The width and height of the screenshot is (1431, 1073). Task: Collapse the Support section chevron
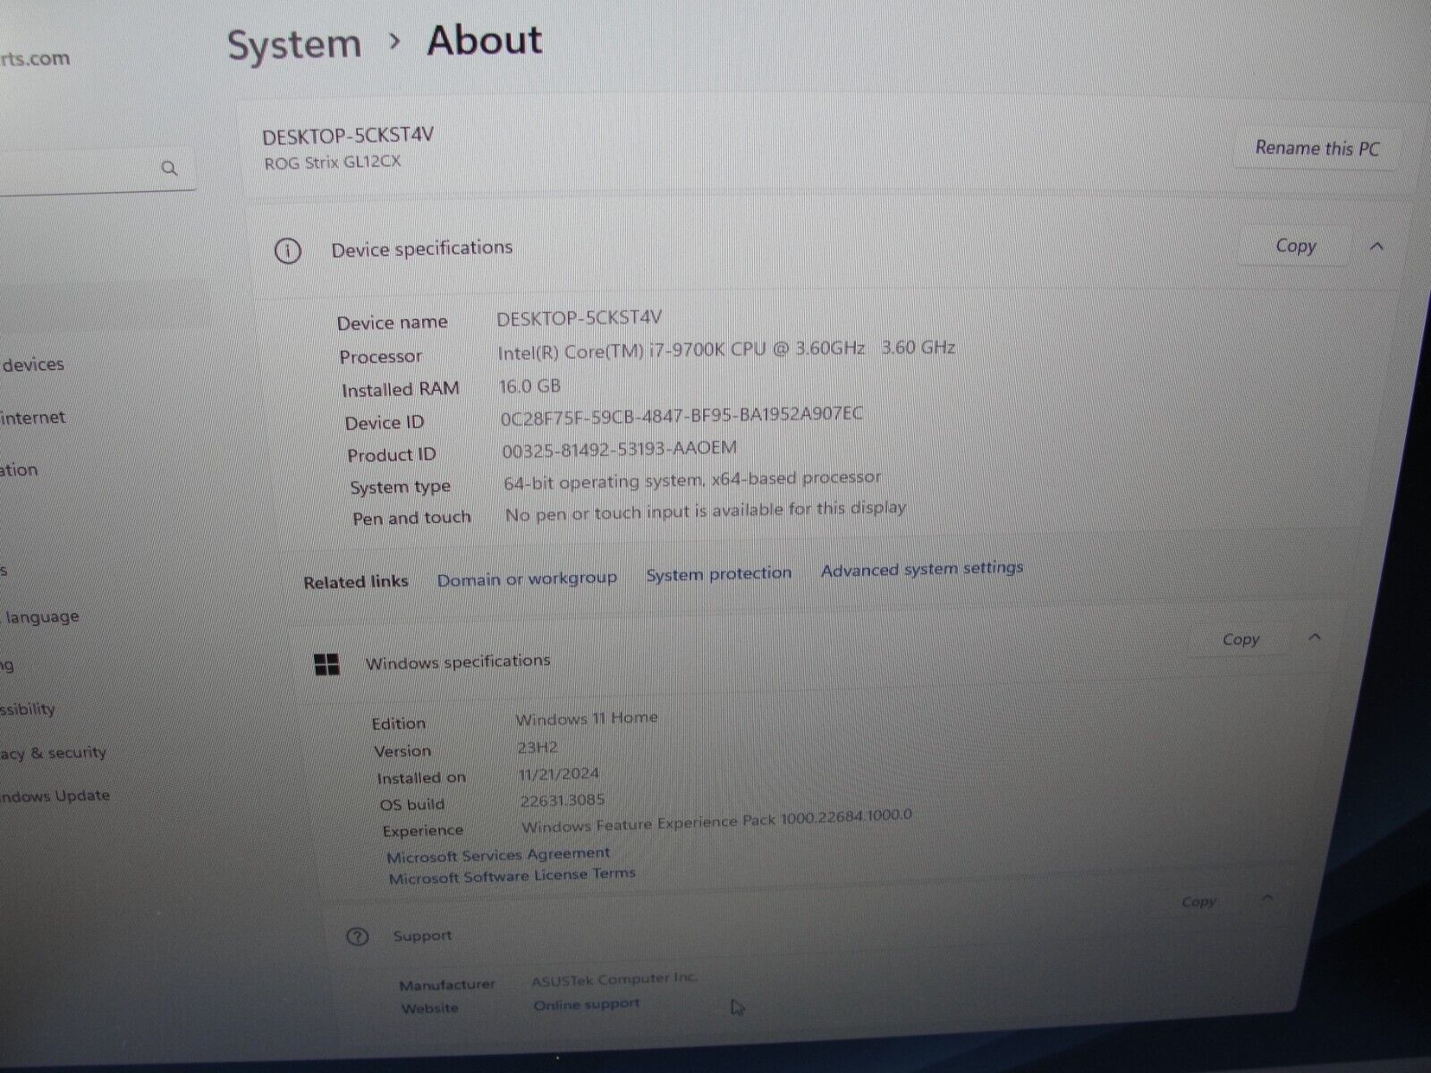coord(1266,899)
